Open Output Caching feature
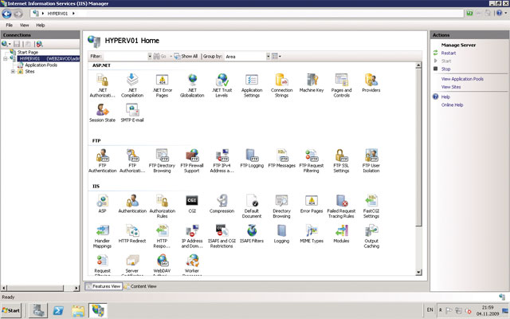 (x=371, y=236)
